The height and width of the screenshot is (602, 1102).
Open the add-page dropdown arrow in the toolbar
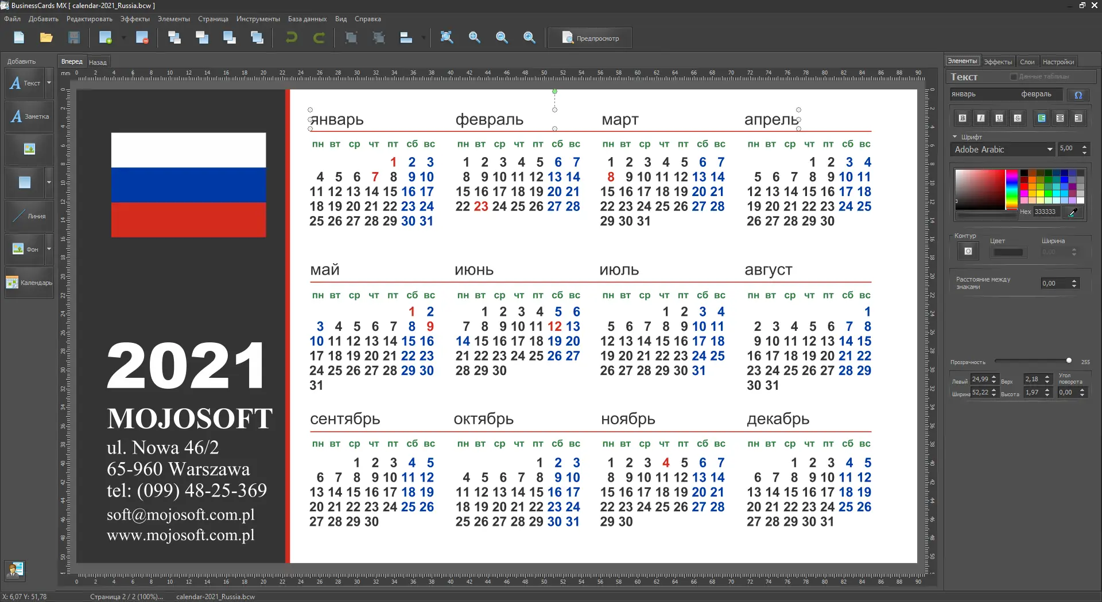point(123,38)
